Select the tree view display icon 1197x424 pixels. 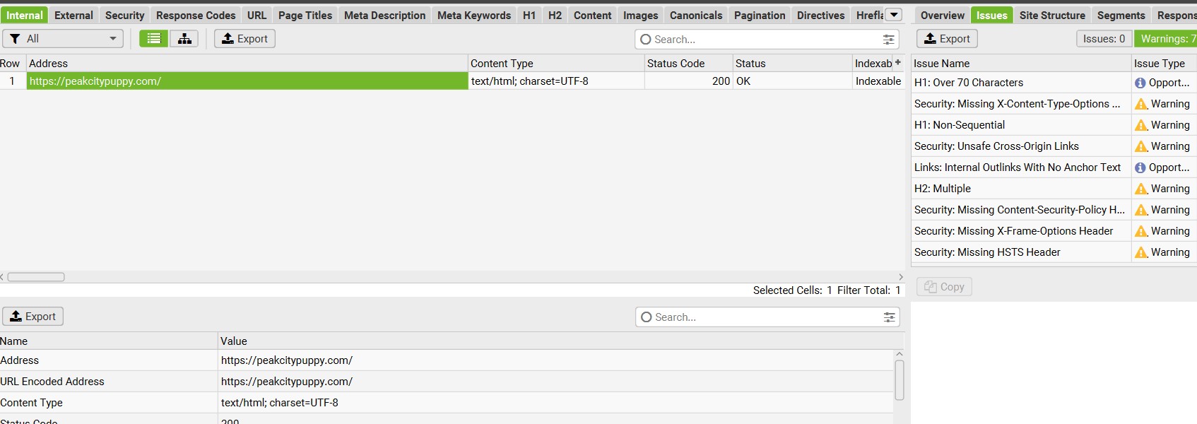coord(184,38)
